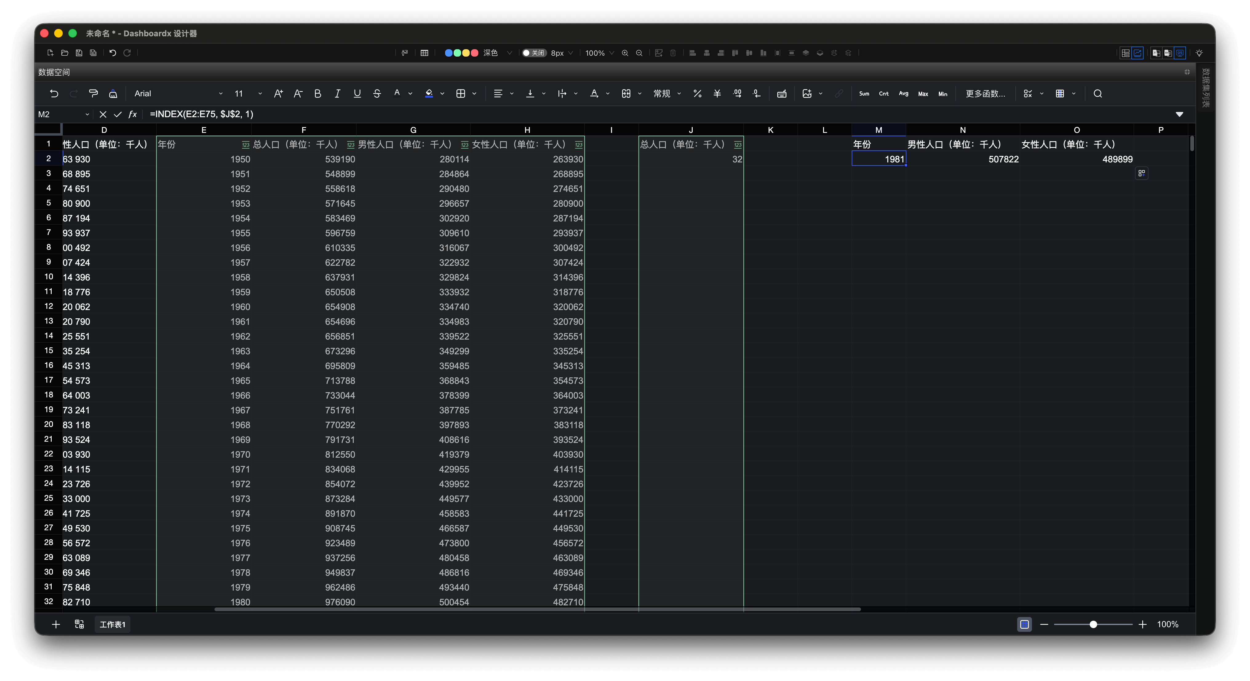The image size is (1250, 681).
Task: Open the search magnifier in spreadsheet toolbar
Action: [x=1098, y=93]
